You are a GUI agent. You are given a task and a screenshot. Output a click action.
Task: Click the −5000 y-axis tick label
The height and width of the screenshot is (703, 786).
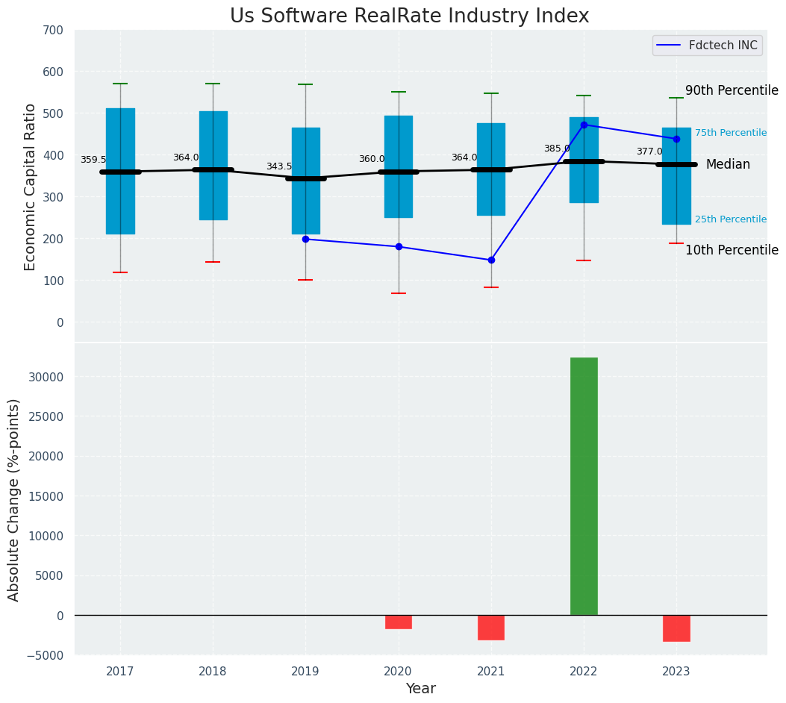click(43, 655)
